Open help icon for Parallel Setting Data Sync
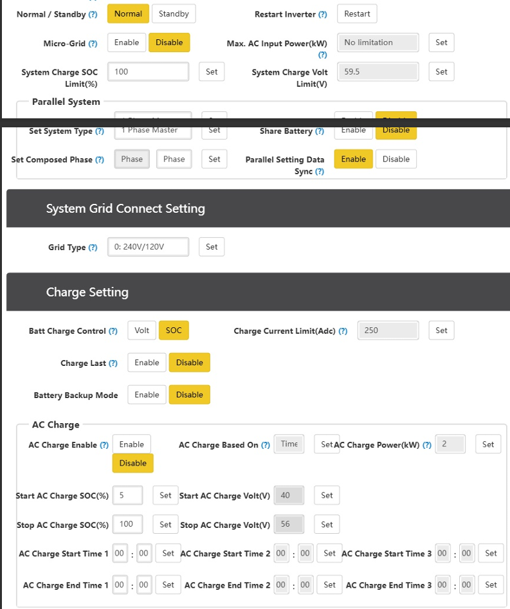The height and width of the screenshot is (609, 510). [x=319, y=171]
